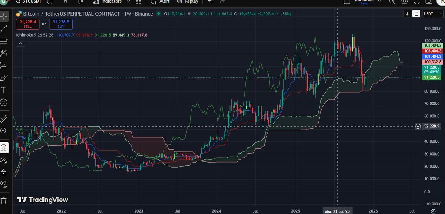445x214 pixels.
Task: Click the 2024 time axis label
Action: [216, 211]
